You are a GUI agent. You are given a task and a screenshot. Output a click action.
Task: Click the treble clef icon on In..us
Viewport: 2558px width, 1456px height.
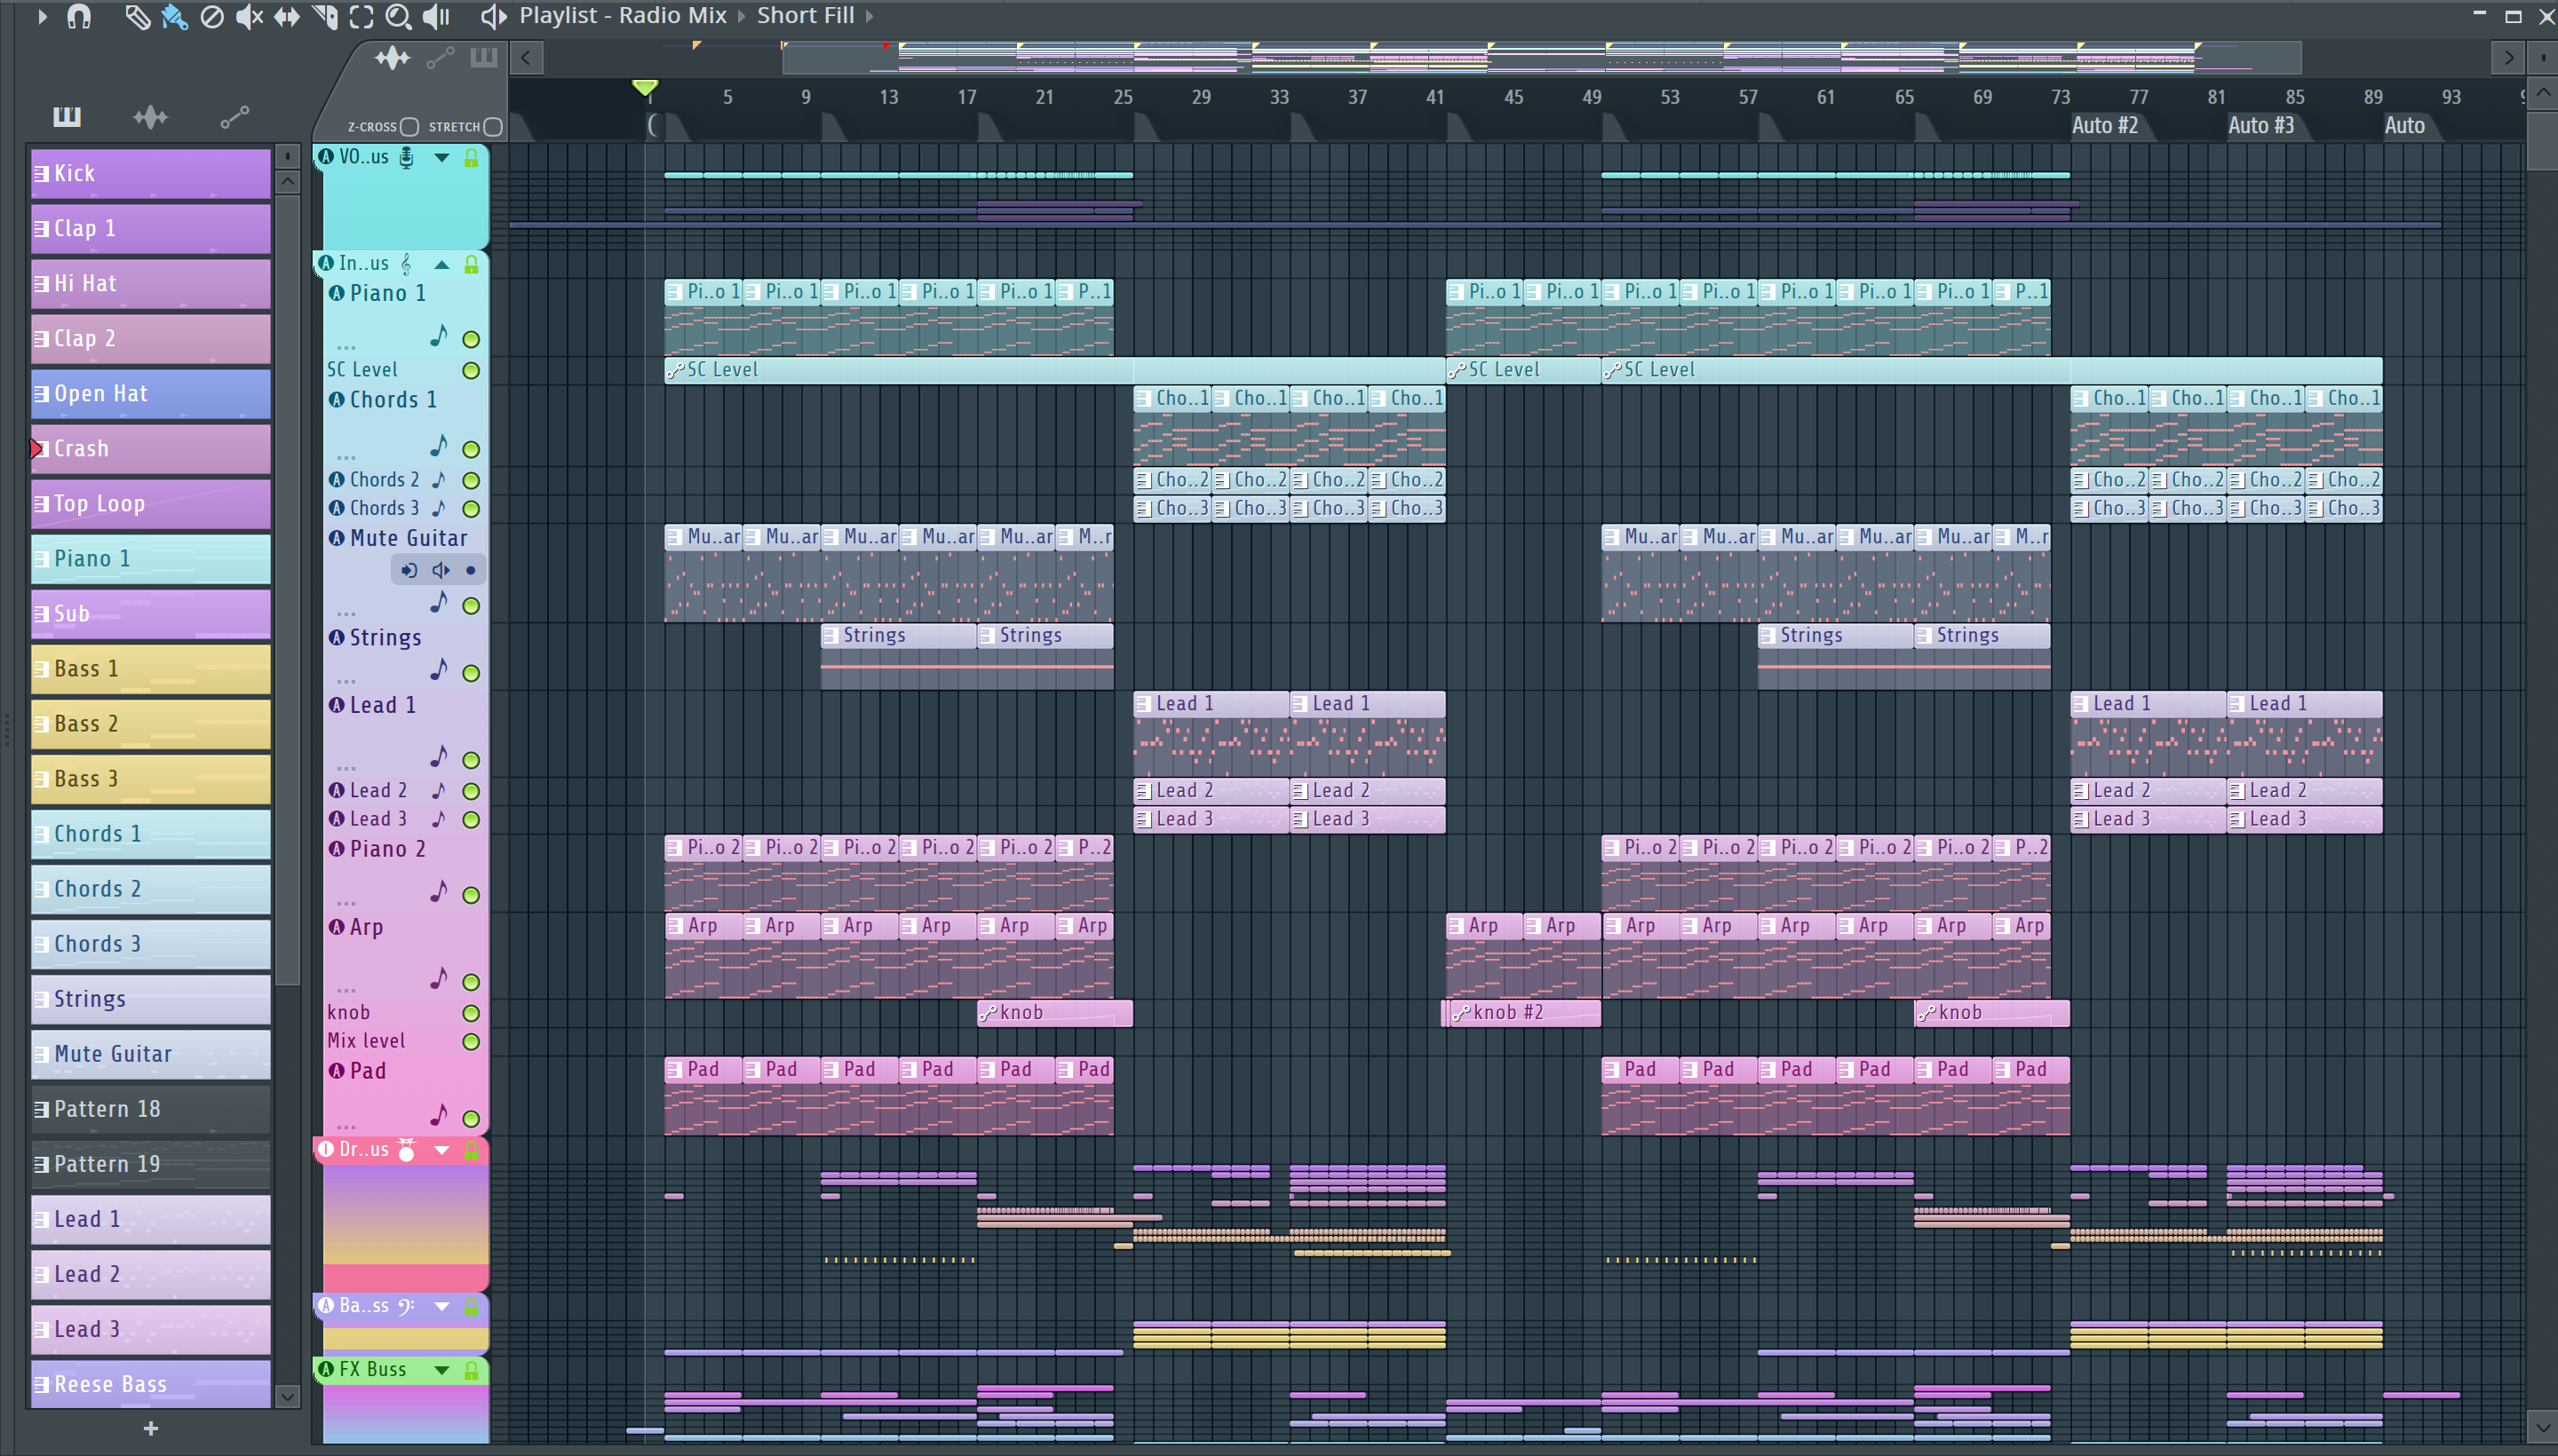(x=406, y=264)
